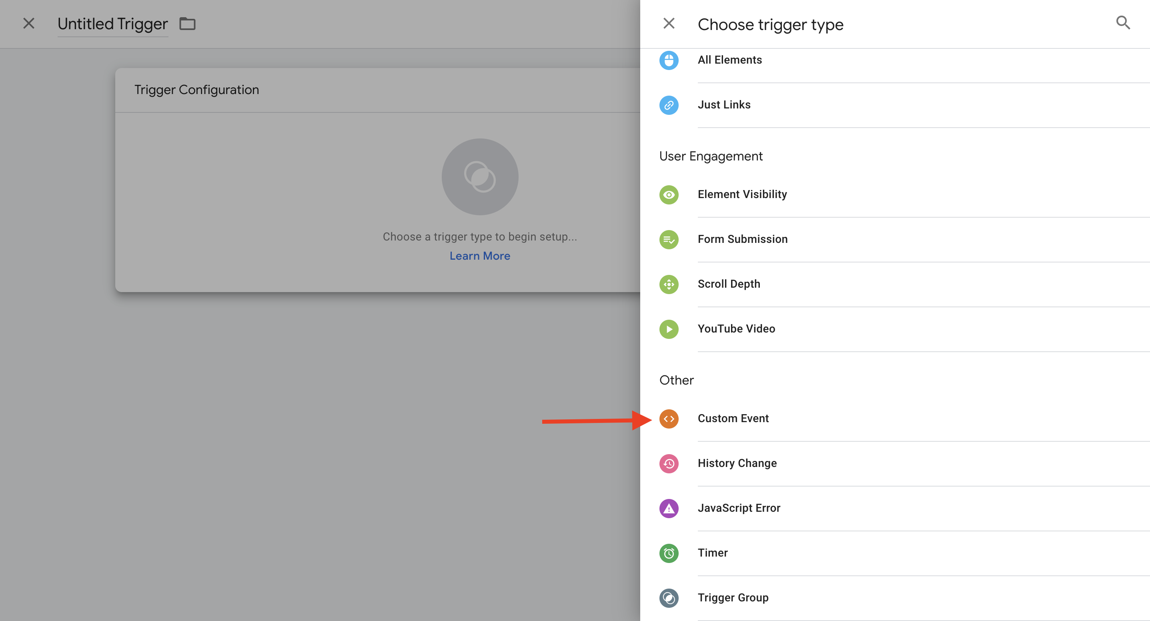Click the Just Links chain icon

pos(668,105)
